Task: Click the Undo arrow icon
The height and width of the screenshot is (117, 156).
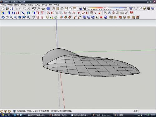Action: (34, 8)
